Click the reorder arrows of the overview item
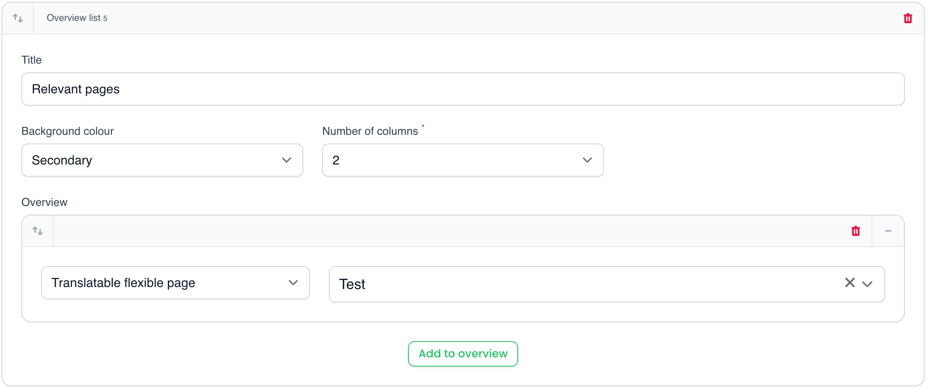The image size is (927, 389). coord(38,231)
